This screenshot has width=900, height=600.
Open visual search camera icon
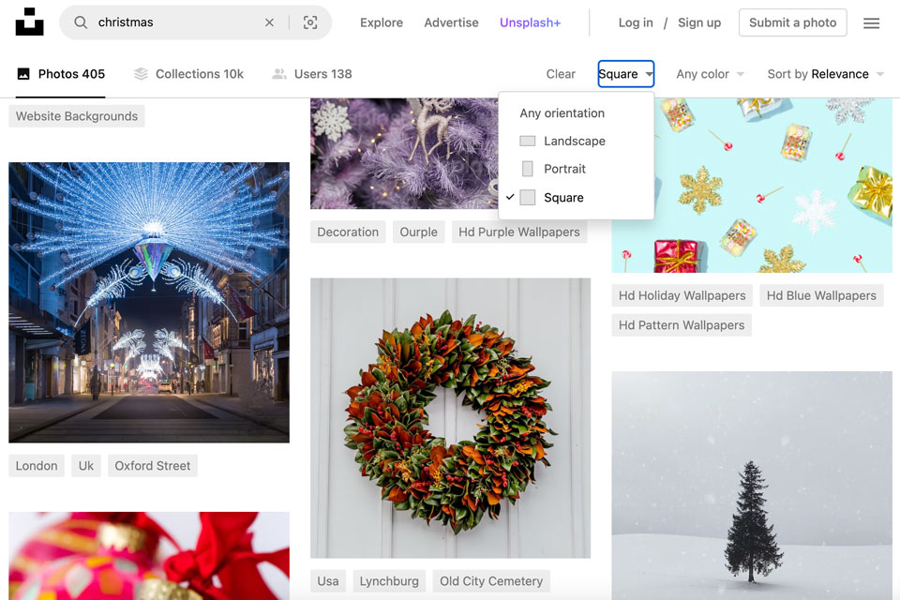310,22
